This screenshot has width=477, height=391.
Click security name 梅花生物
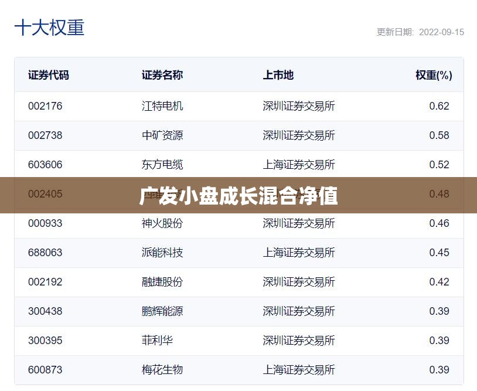[162, 370]
